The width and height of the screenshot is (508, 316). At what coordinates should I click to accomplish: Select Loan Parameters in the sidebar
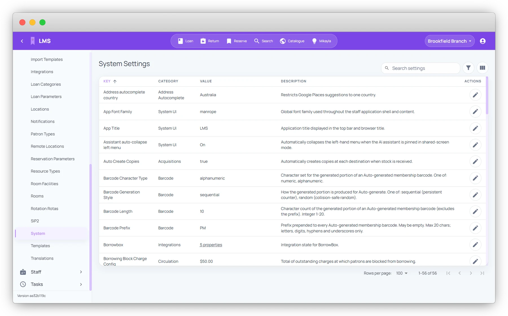[46, 96]
